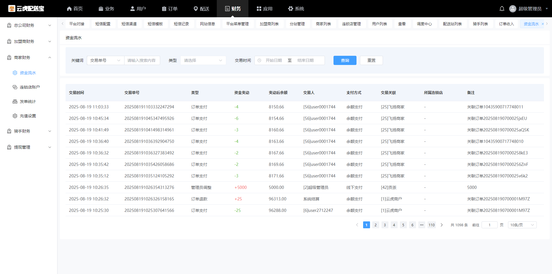
Task: Switch to the 短信记录 tab
Action: [181, 24]
